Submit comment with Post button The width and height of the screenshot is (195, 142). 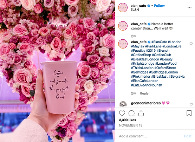[x=188, y=136]
